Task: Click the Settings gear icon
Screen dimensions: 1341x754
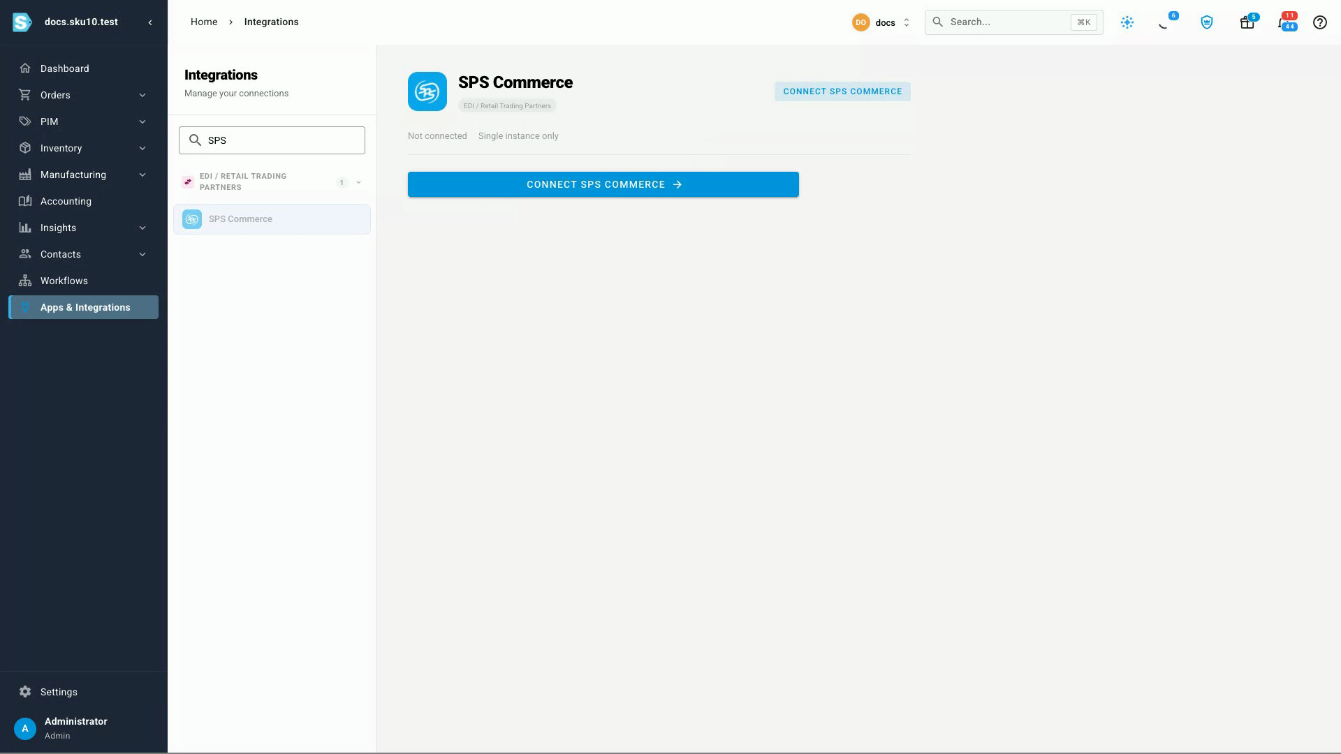Action: pyautogui.click(x=25, y=692)
